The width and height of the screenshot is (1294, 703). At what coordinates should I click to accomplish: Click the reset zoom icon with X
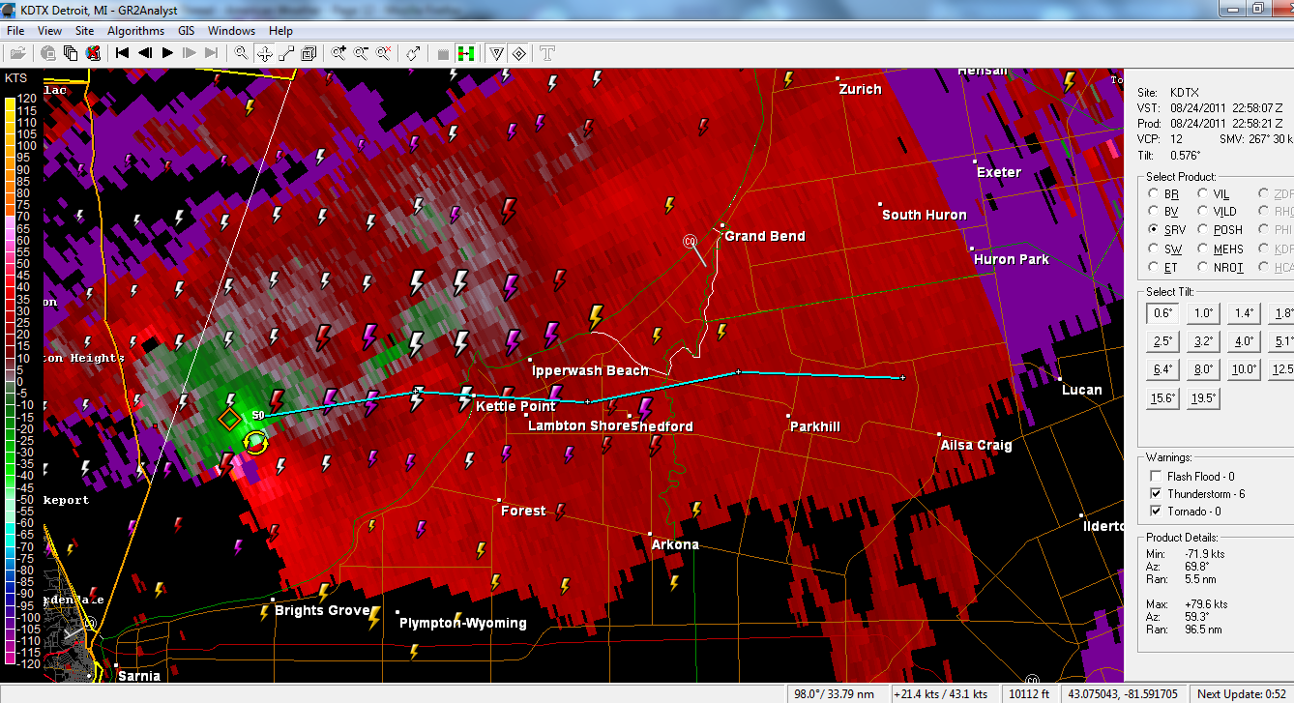click(383, 53)
